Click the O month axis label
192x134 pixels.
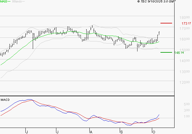pyautogui.click(x=154, y=132)
